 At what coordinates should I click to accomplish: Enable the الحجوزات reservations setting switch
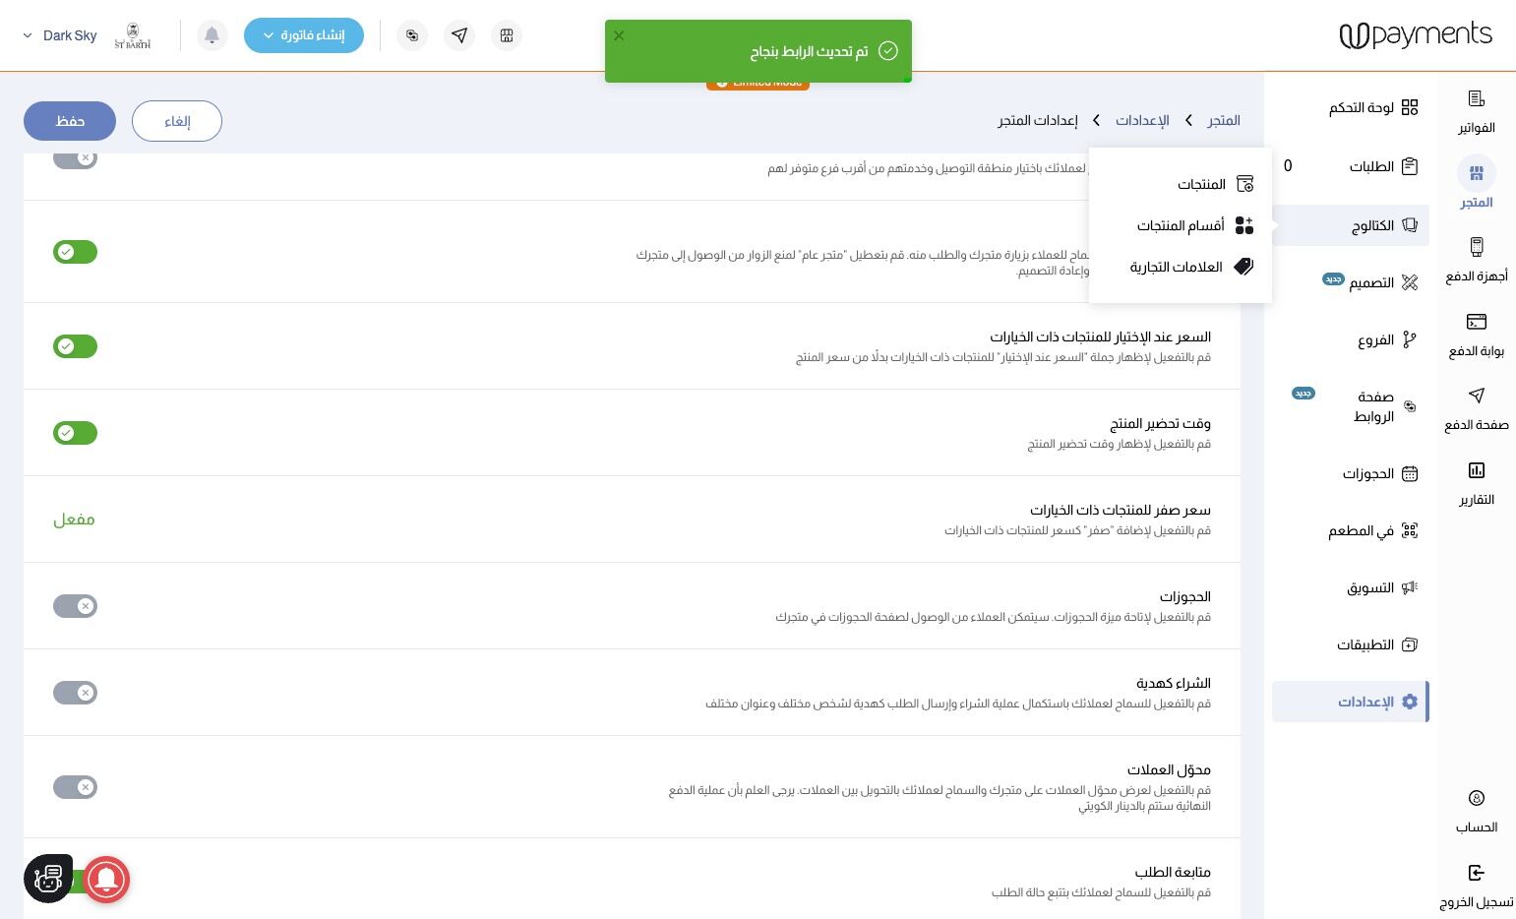[75, 606]
